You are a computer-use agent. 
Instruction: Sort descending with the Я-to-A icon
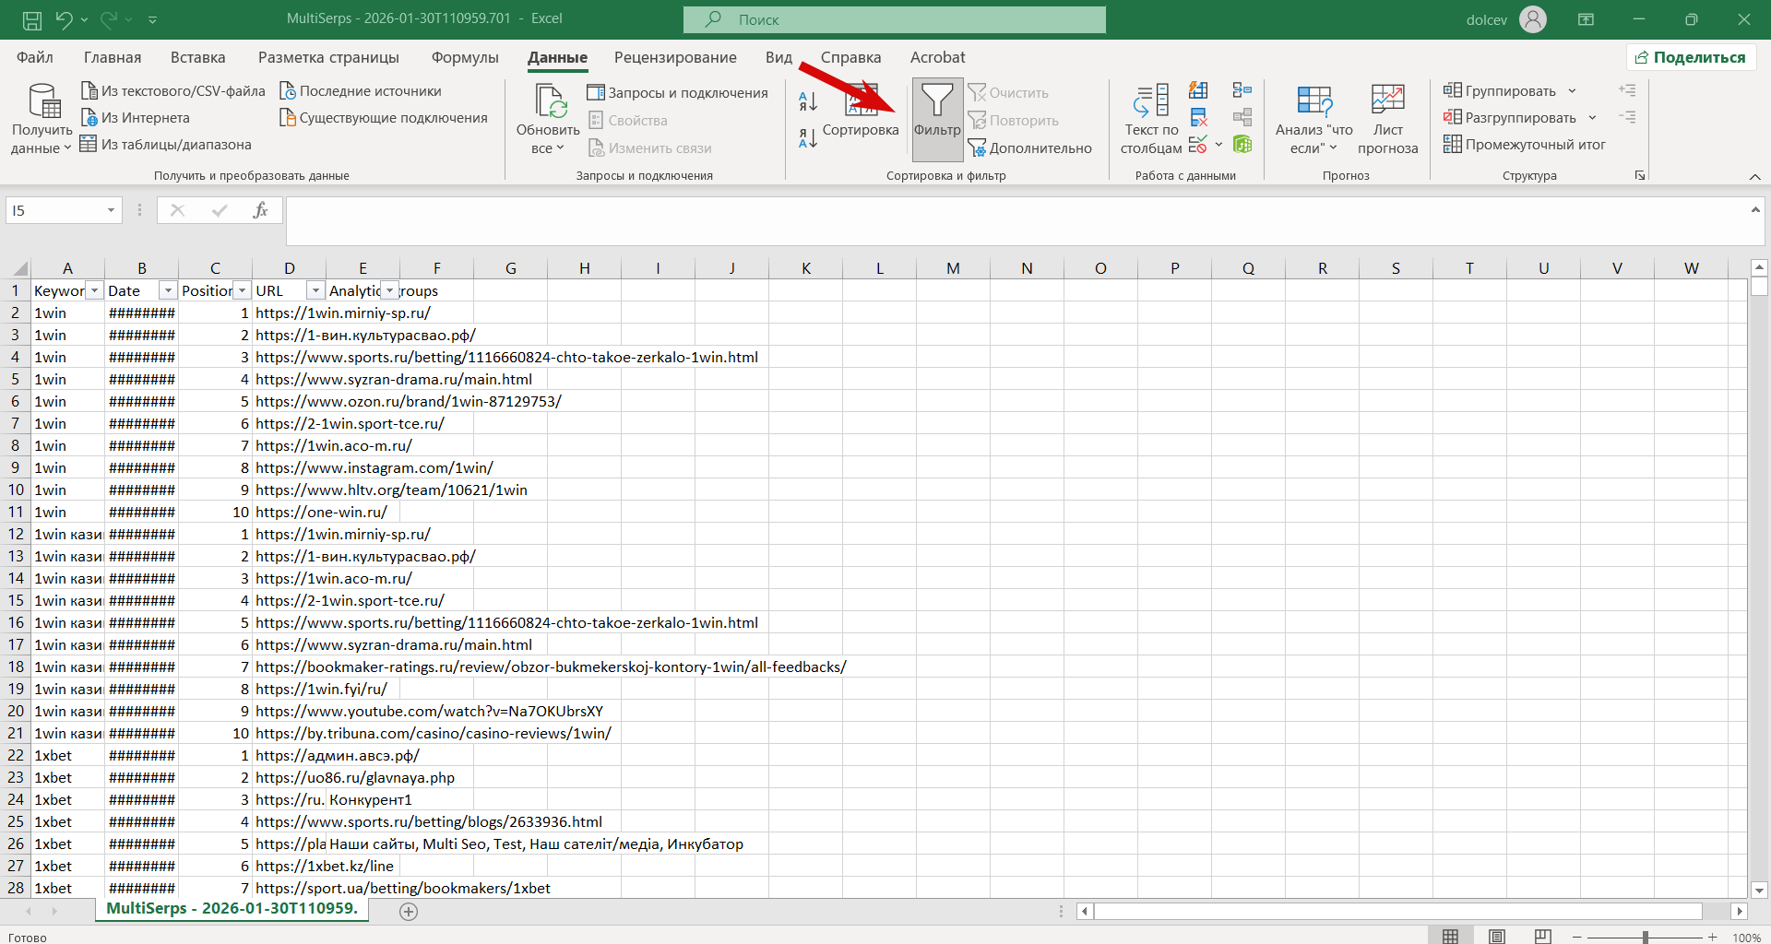(808, 138)
